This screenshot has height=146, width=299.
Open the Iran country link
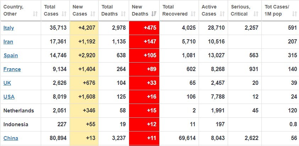[x=8, y=42]
